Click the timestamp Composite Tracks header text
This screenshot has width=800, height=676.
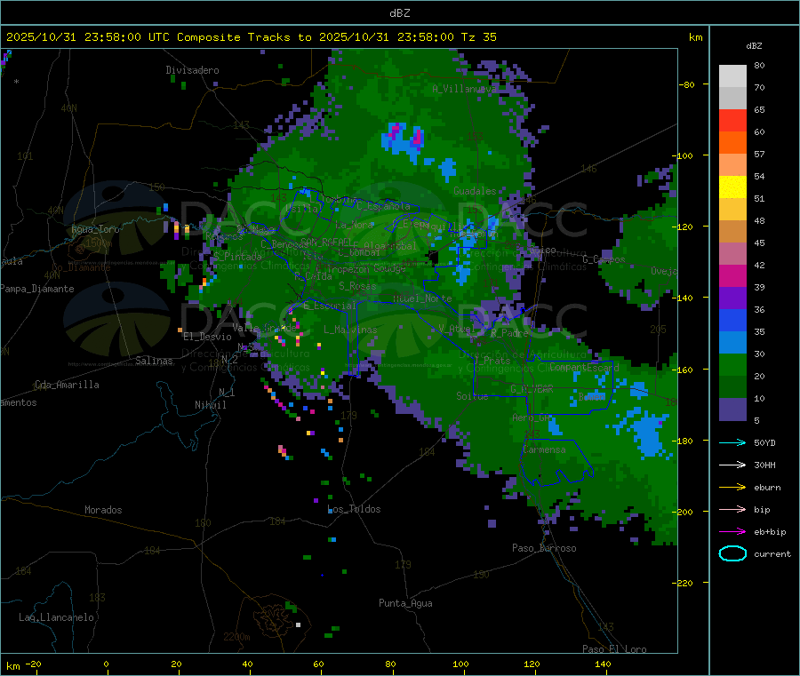pyautogui.click(x=251, y=37)
